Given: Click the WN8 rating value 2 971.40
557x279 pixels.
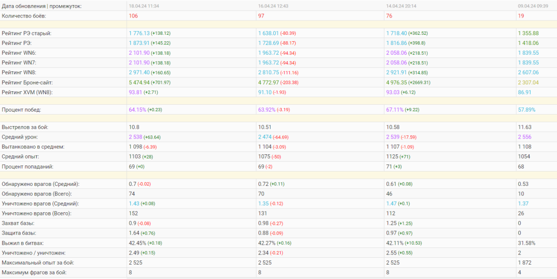Looking at the screenshot, I should [139, 73].
